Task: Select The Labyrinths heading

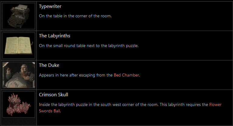Action: (54, 36)
